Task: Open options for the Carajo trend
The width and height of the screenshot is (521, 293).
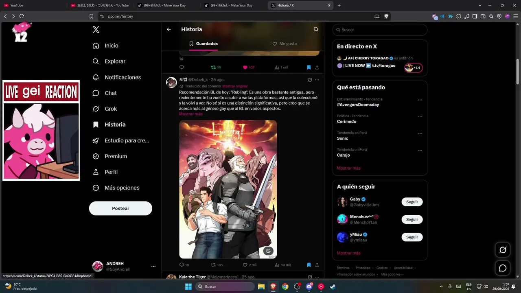Action: [420, 151]
